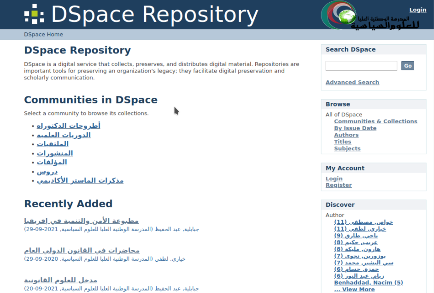The width and height of the screenshot is (434, 293).
Task: Open Login link under My Account
Action: point(334,179)
